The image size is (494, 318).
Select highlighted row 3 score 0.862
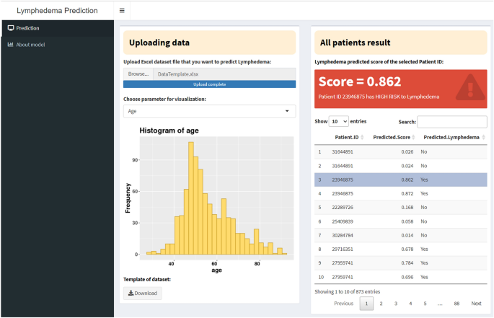(x=401, y=180)
